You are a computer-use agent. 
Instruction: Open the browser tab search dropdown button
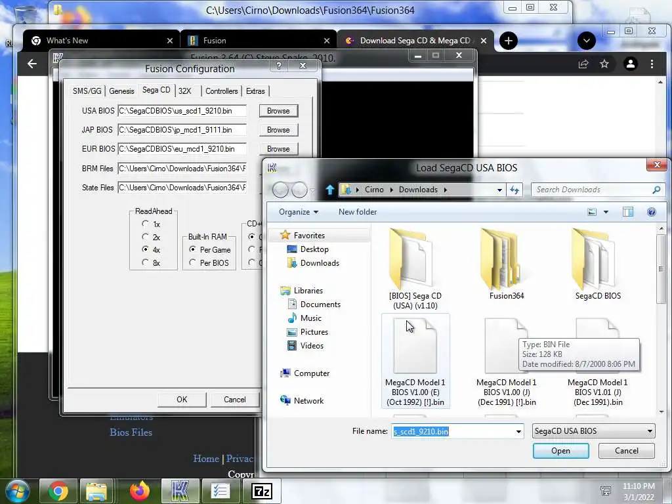(x=586, y=41)
